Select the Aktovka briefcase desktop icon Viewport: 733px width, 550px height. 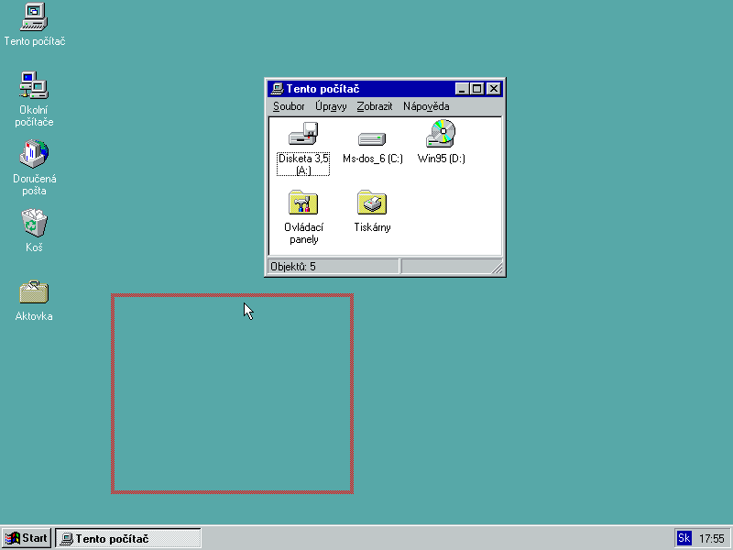click(x=34, y=292)
